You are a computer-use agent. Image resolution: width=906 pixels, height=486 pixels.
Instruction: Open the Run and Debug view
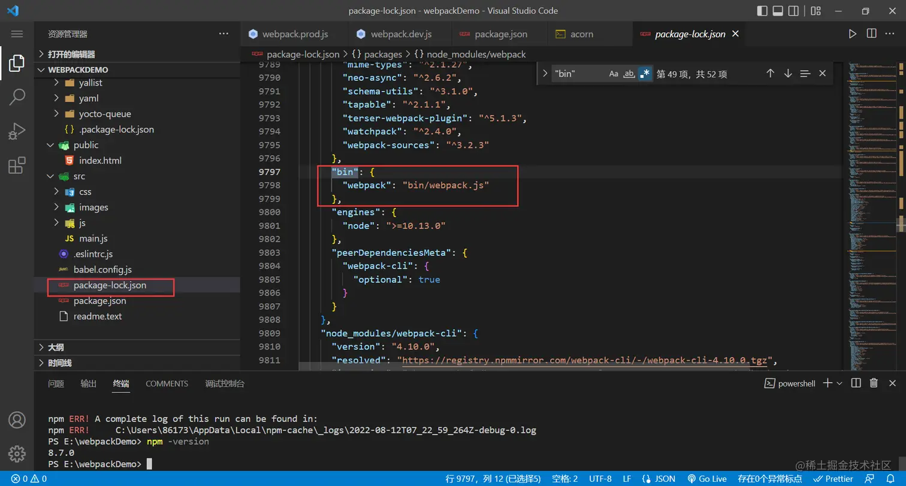[x=17, y=131]
